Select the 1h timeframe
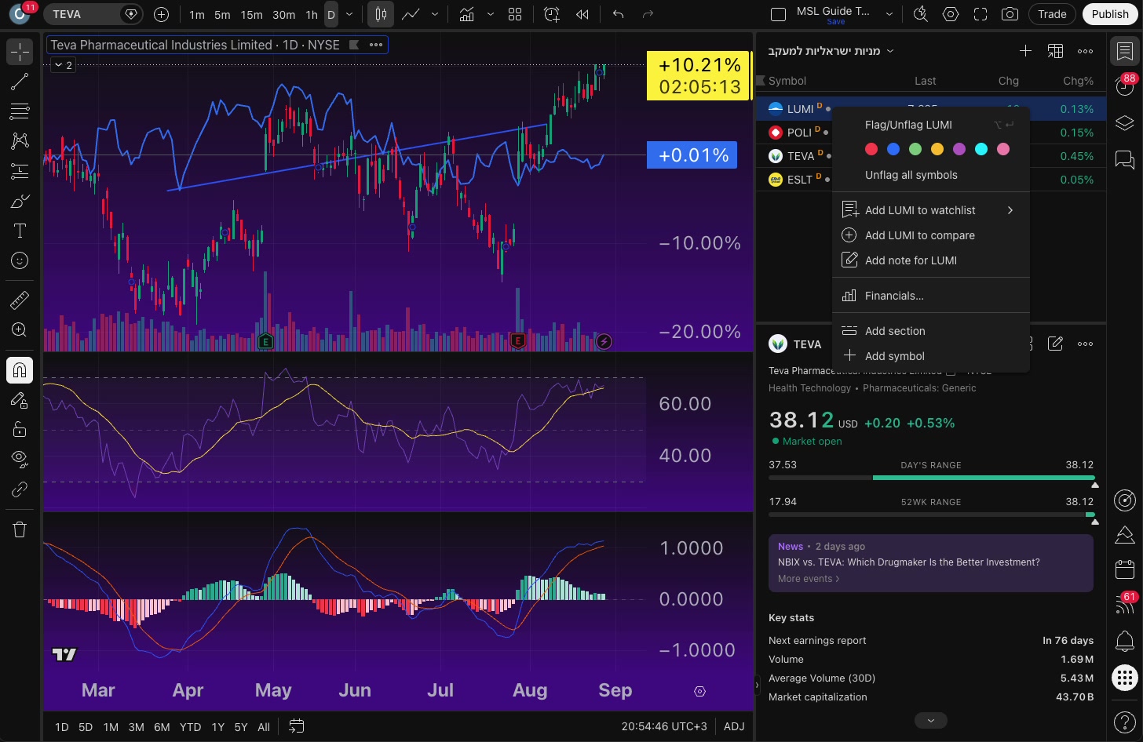Viewport: 1143px width, 742px height. point(312,14)
